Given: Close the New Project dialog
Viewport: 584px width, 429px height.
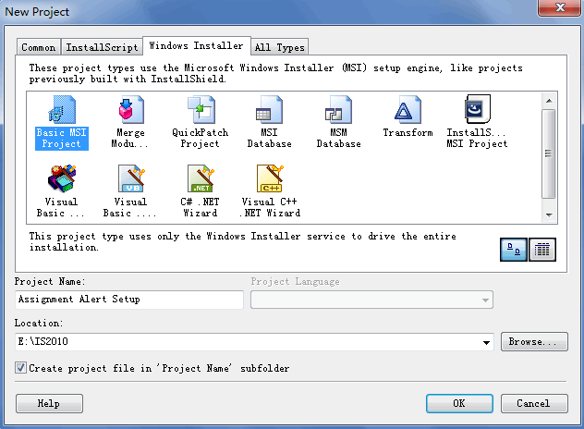Looking at the screenshot, I should point(560,7).
